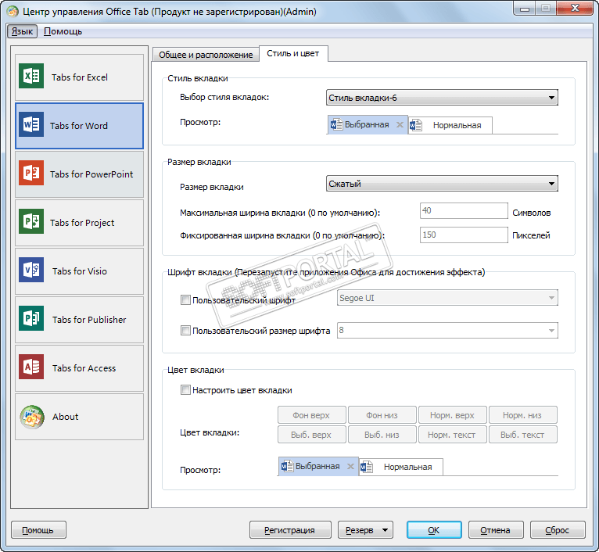Open the Tabs for Word section
Screen dimensions: 599x552
click(79, 126)
